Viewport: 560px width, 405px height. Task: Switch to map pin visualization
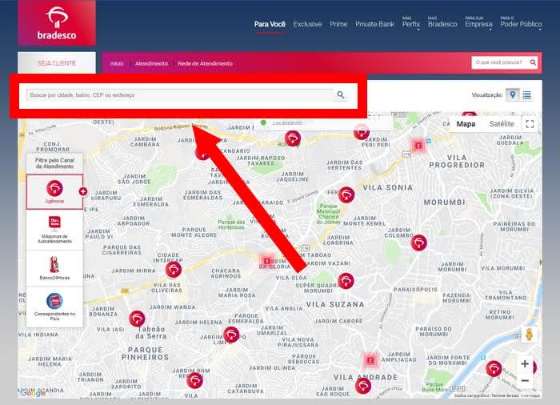pyautogui.click(x=513, y=94)
